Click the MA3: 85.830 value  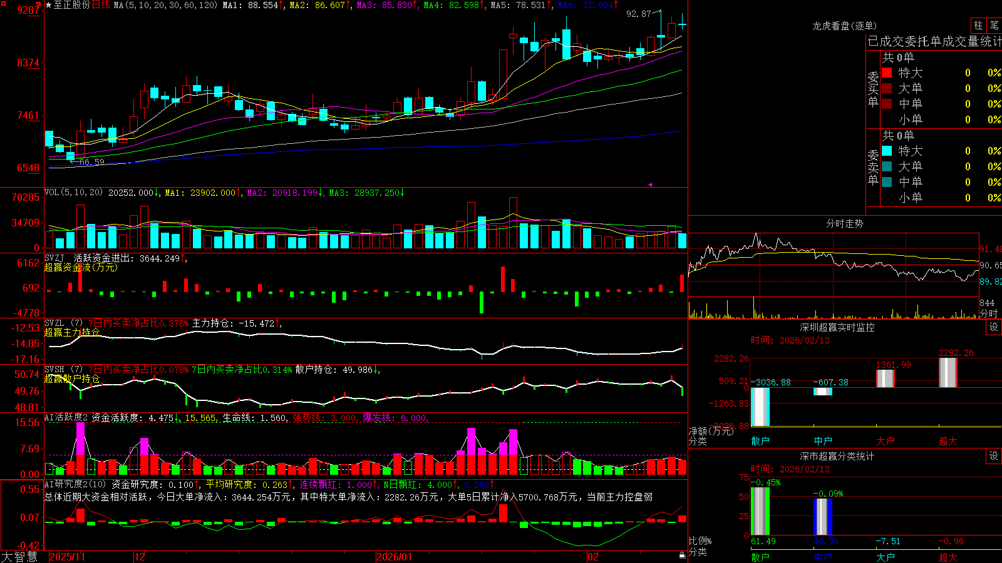click(386, 5)
